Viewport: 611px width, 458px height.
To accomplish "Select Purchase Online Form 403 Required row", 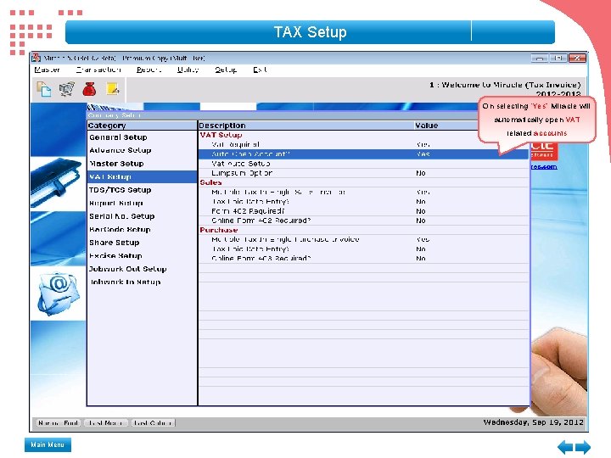I will pyautogui.click(x=363, y=258).
